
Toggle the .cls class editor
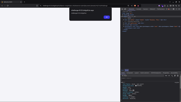169,76
